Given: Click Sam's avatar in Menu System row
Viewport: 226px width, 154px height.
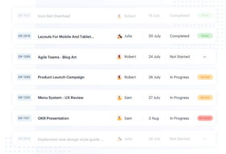Looking at the screenshot, I should (119, 98).
